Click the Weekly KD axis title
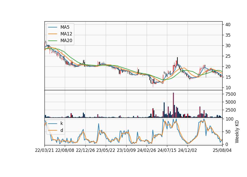Viewport: 247px width, 177px height. pyautogui.click(x=237, y=132)
